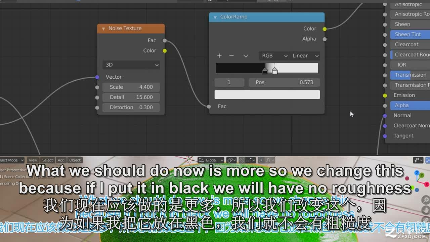Edit the color stop index field
This screenshot has width=430, height=242.
[229, 82]
